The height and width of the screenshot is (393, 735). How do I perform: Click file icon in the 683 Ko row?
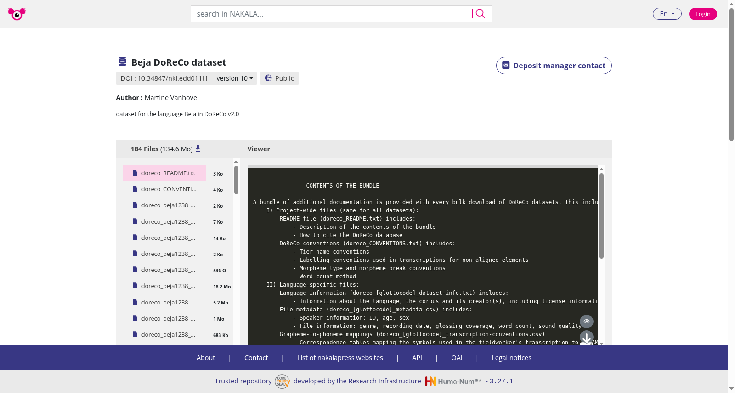point(135,334)
